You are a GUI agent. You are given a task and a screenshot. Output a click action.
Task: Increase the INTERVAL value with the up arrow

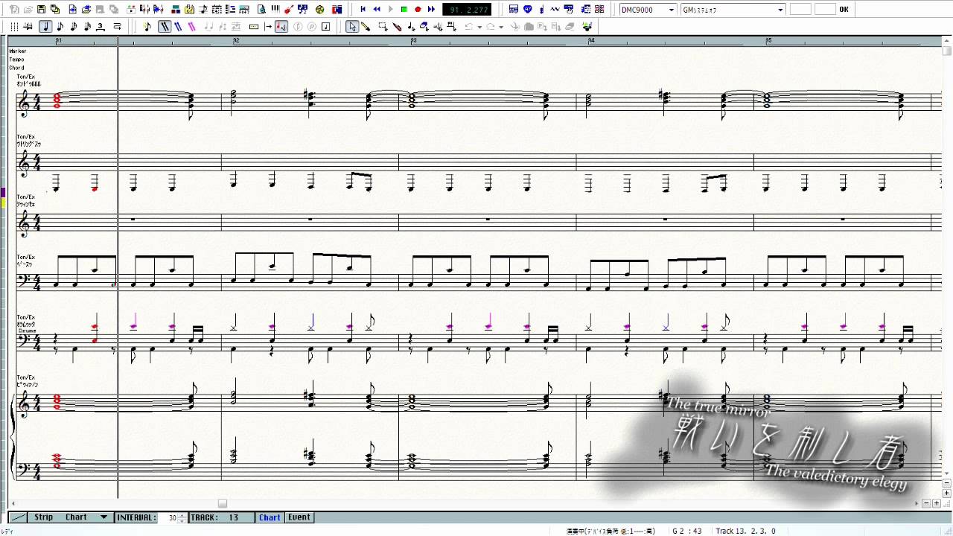tap(182, 515)
